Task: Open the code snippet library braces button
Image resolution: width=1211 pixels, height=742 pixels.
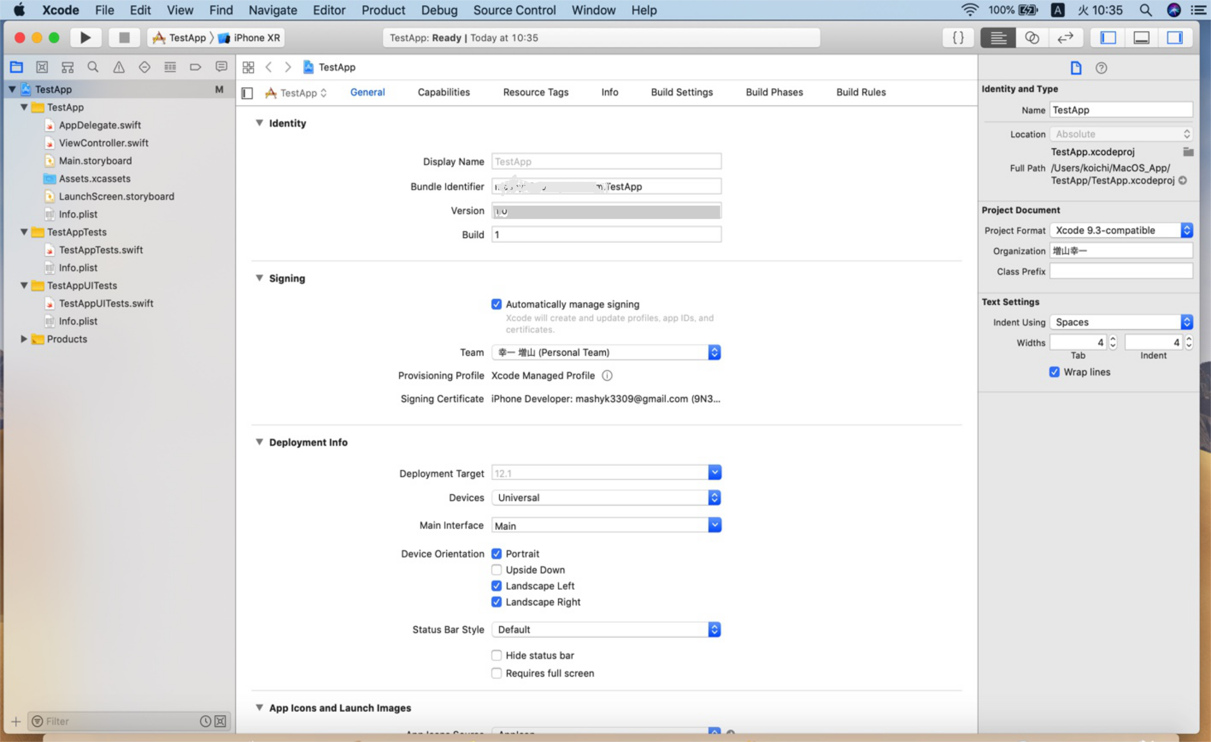Action: click(x=958, y=38)
